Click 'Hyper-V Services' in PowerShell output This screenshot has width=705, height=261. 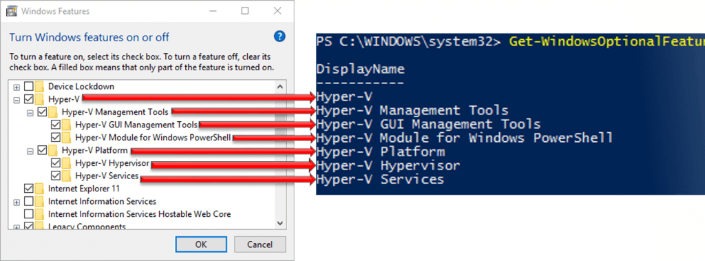(380, 179)
